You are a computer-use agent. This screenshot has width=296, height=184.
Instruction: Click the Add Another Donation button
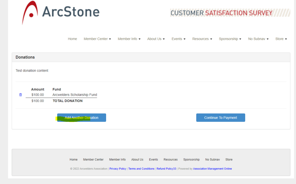click(x=82, y=118)
